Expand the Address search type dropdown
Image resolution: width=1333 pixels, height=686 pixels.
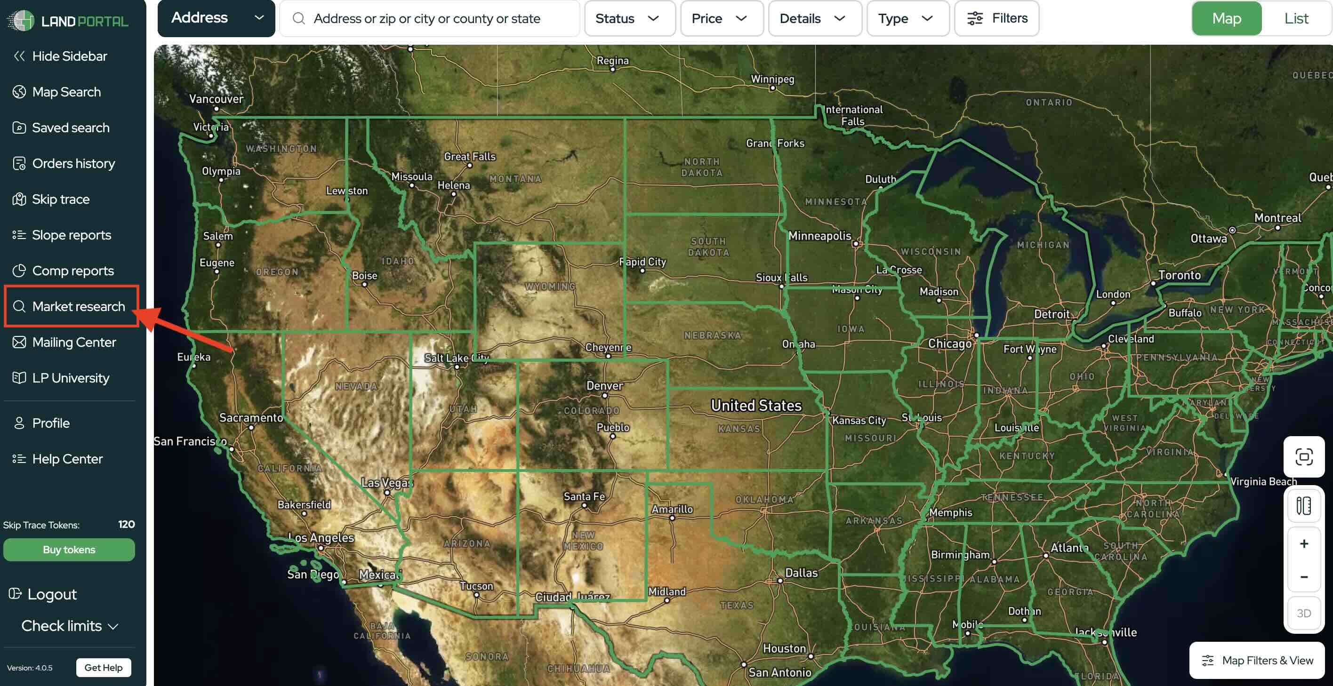click(217, 18)
